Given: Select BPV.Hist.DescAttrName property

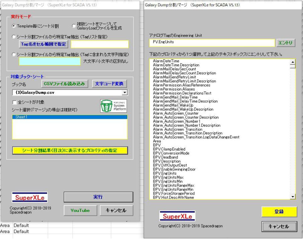Looking at the screenshot, I should point(173,197).
